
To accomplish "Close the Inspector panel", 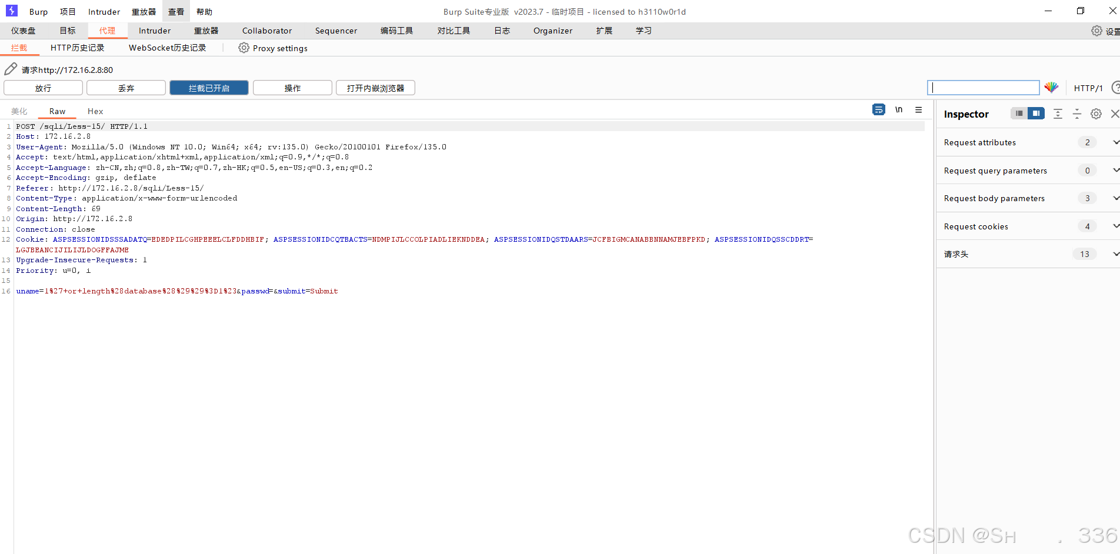I will pyautogui.click(x=1115, y=114).
